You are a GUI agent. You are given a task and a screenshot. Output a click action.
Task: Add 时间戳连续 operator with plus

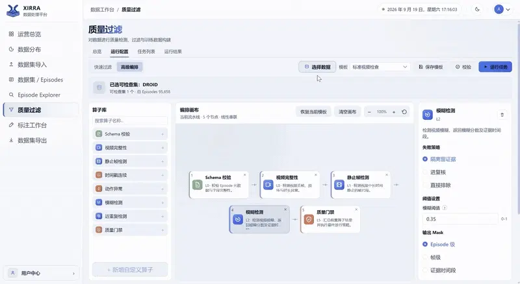tap(162, 175)
